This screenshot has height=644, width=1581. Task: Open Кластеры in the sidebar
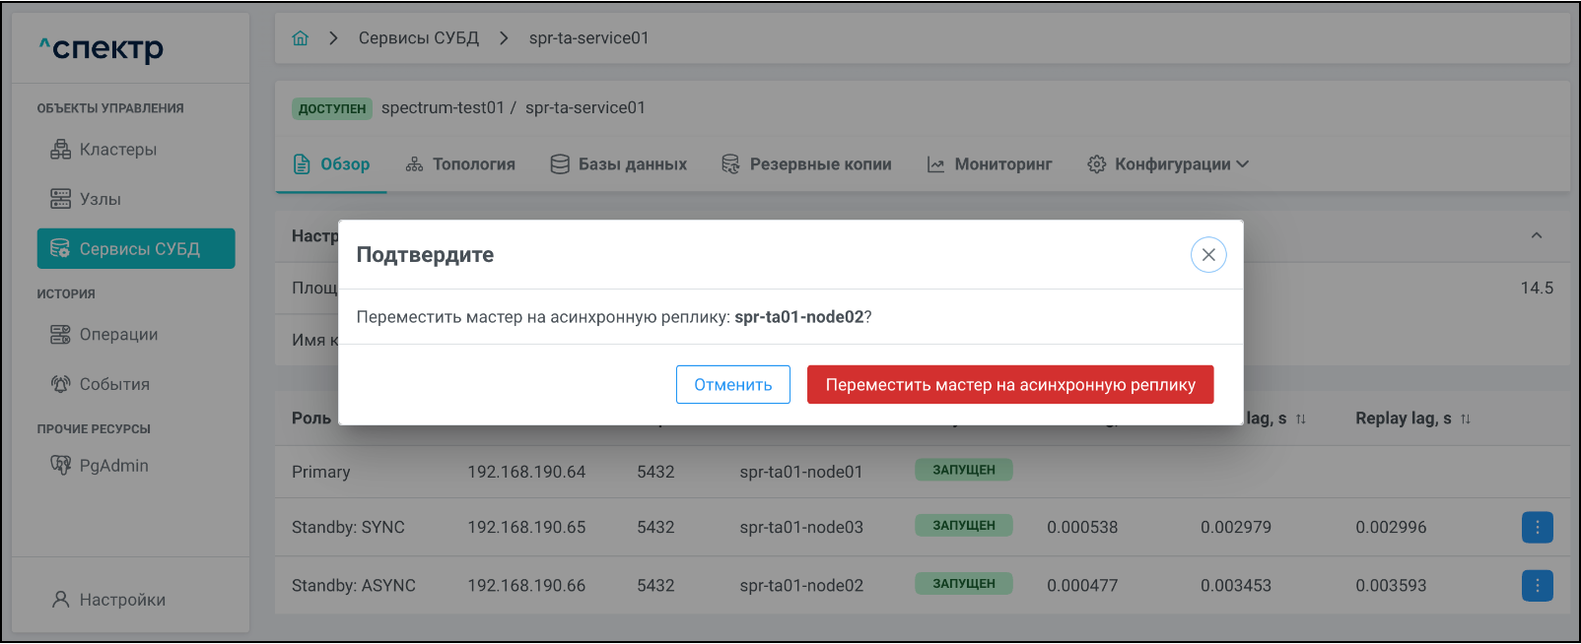(117, 150)
